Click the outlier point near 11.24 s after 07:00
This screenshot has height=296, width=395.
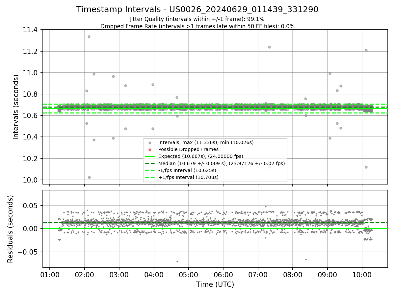tap(269, 47)
